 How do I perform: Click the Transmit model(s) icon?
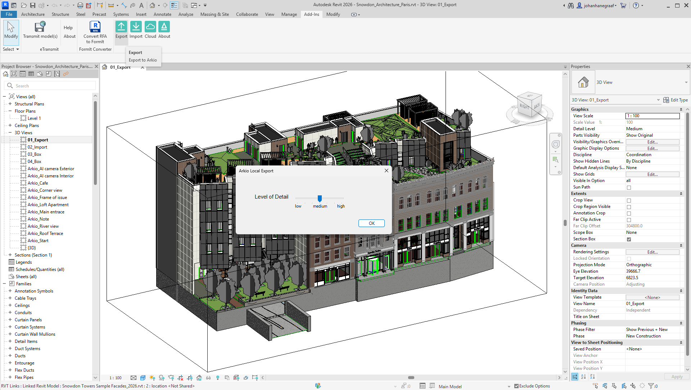coord(40,27)
